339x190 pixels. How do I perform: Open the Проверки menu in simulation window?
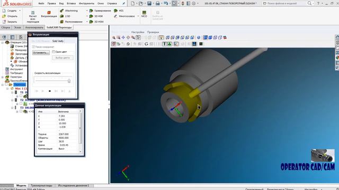pos(153,32)
